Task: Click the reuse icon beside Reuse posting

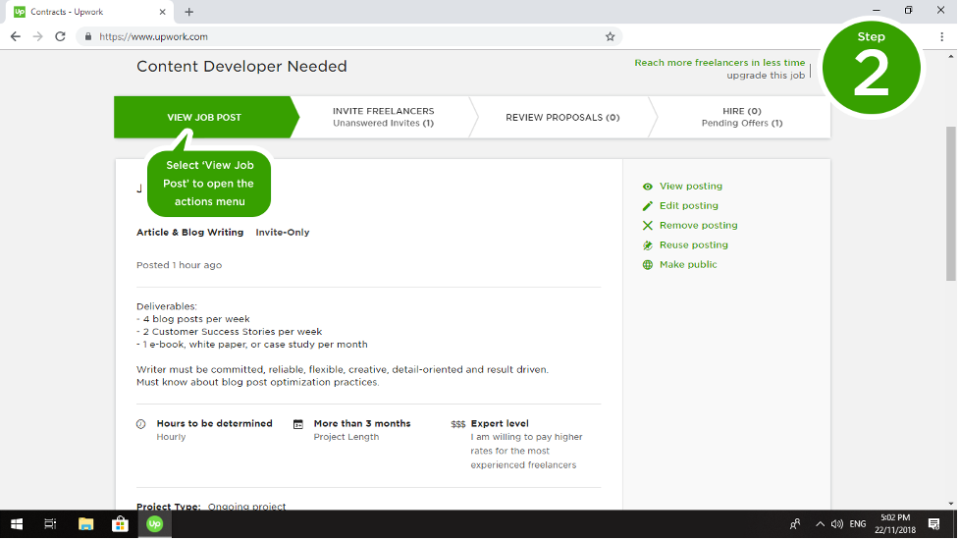Action: point(648,245)
